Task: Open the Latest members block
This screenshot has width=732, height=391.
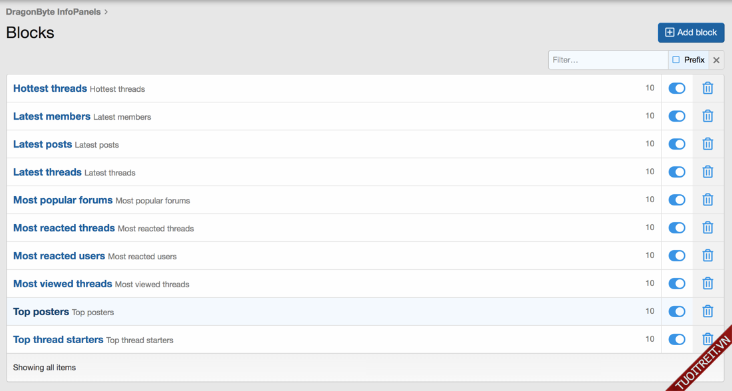Action: tap(52, 116)
